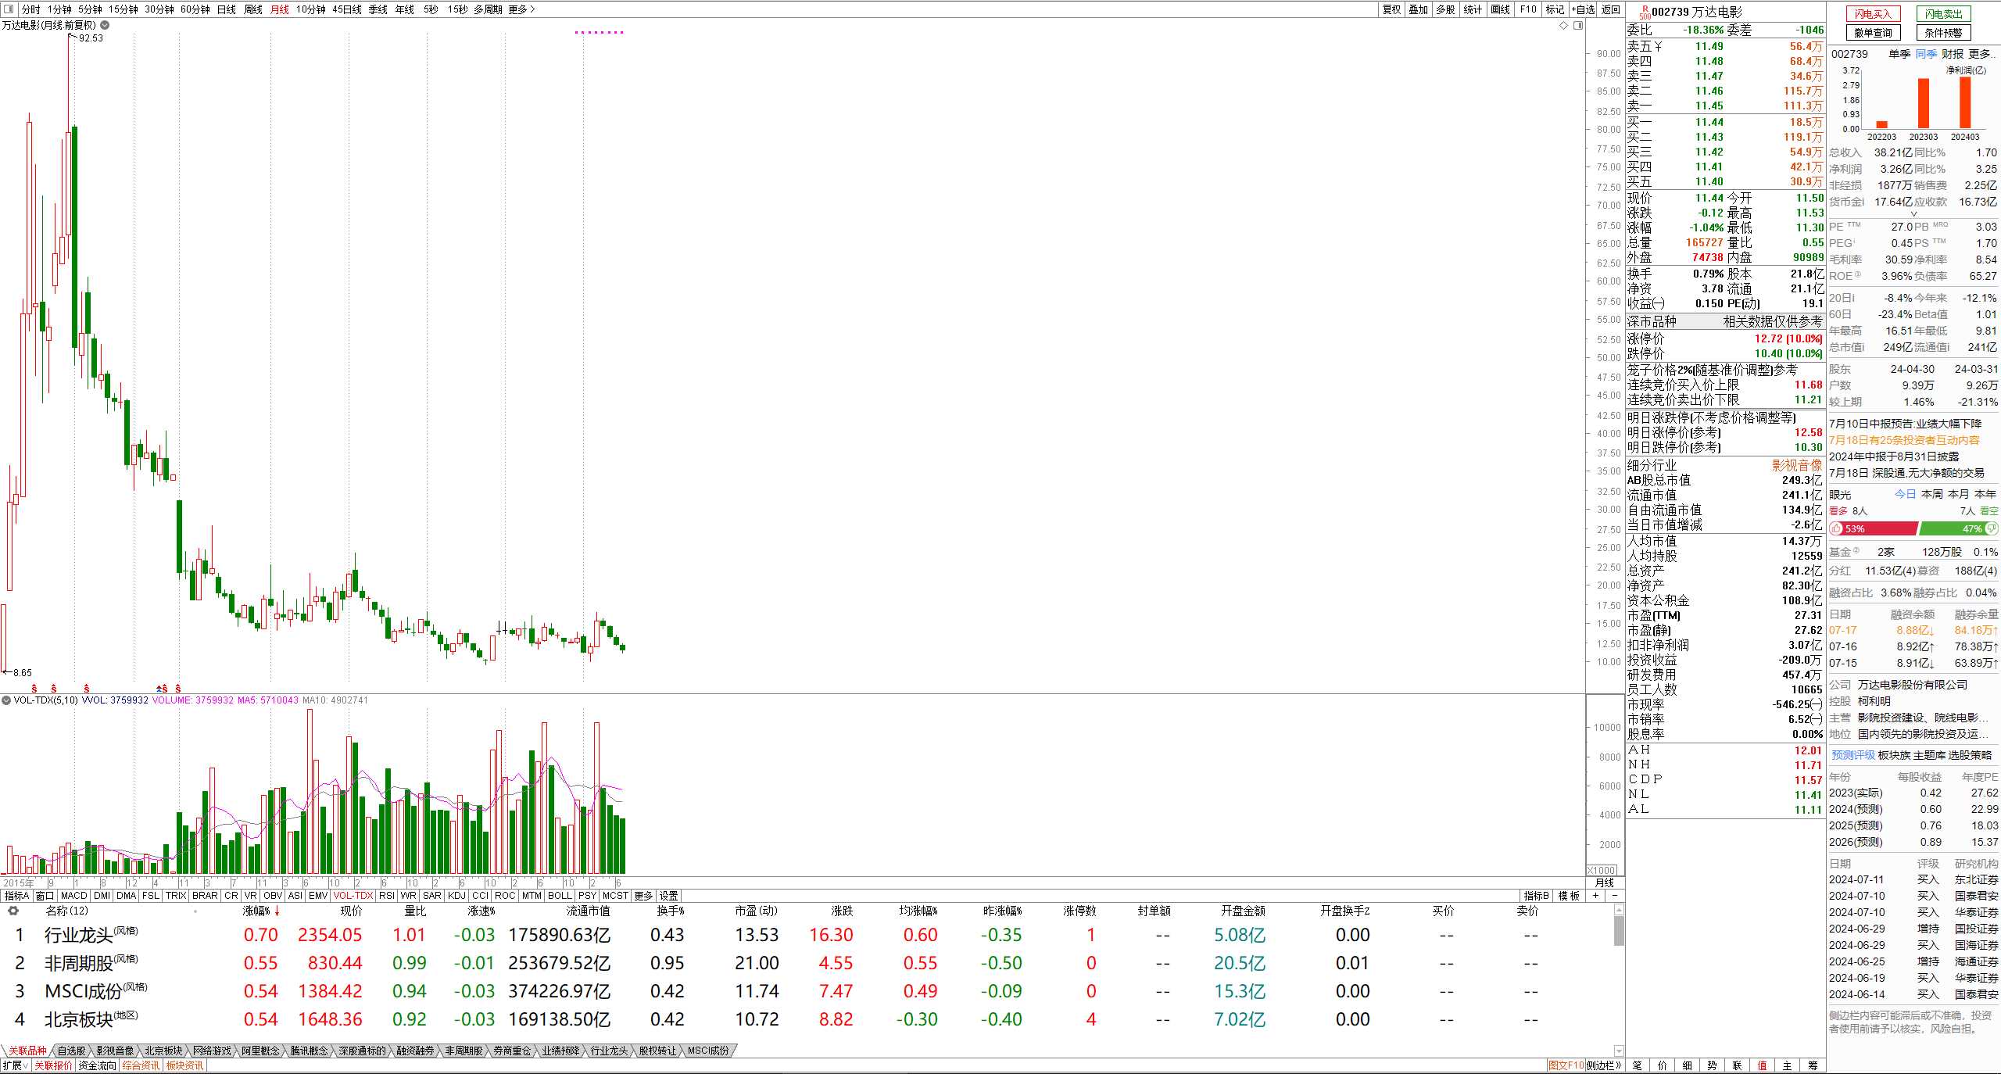Open the 指标B indicator dropdown

click(x=1537, y=896)
